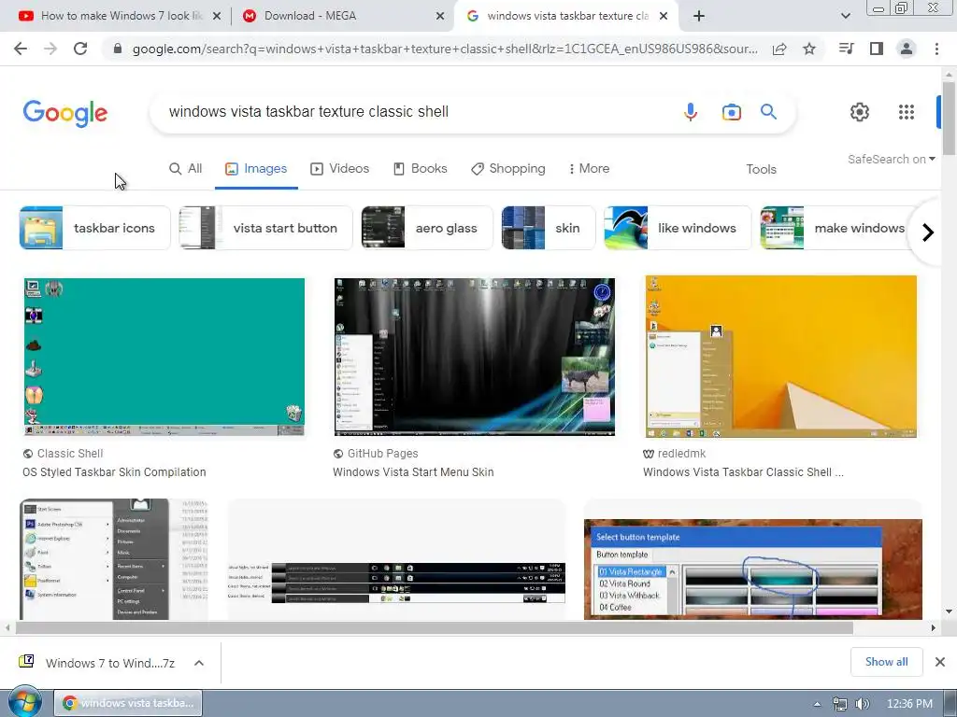This screenshot has width=957, height=717.
Task: Search by image with Google Lens camera
Action: tap(731, 112)
